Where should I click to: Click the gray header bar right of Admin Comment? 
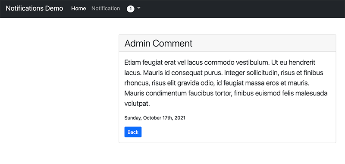click(x=264, y=43)
